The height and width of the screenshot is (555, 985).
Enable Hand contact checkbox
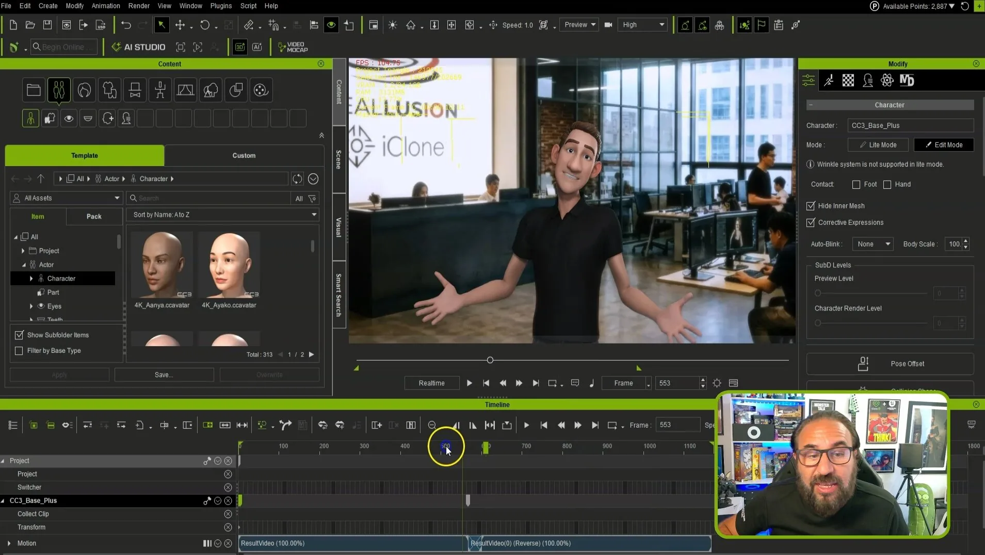click(887, 184)
